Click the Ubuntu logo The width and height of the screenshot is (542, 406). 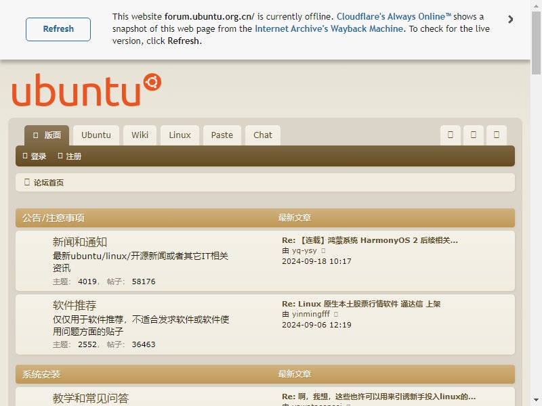87,90
